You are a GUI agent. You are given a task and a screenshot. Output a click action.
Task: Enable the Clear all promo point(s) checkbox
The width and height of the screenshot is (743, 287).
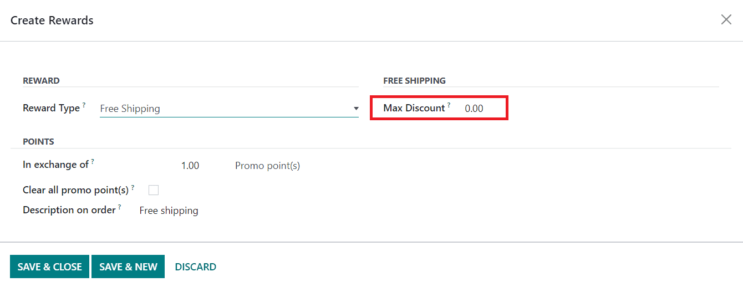[154, 190]
